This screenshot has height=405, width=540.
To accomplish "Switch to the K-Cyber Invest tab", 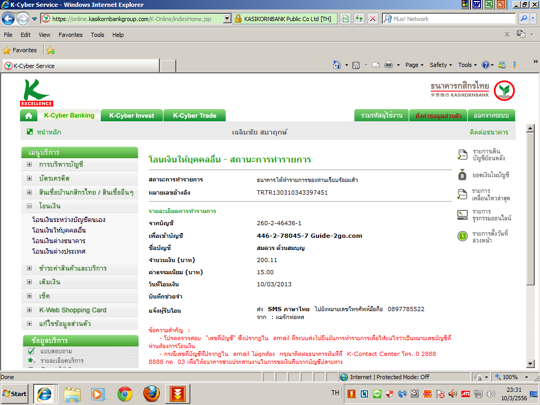I will 131,115.
